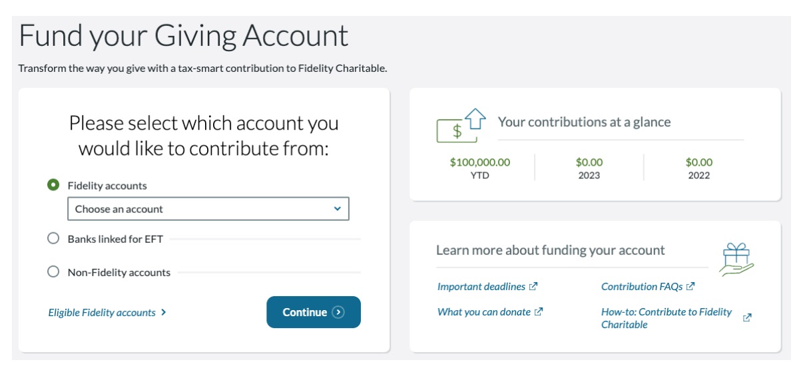Select Banks linked for EFT option
803x378 pixels.
point(53,238)
